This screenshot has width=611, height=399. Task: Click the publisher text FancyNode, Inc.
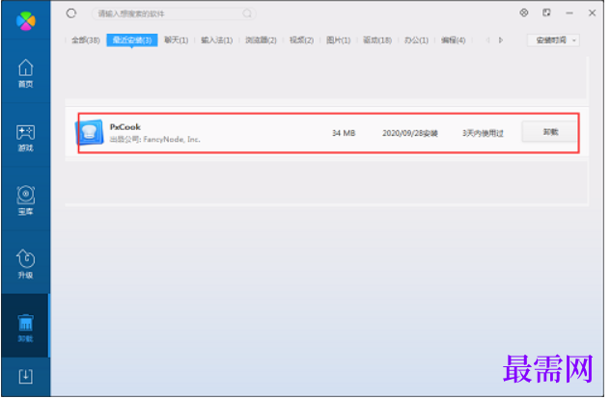point(172,139)
